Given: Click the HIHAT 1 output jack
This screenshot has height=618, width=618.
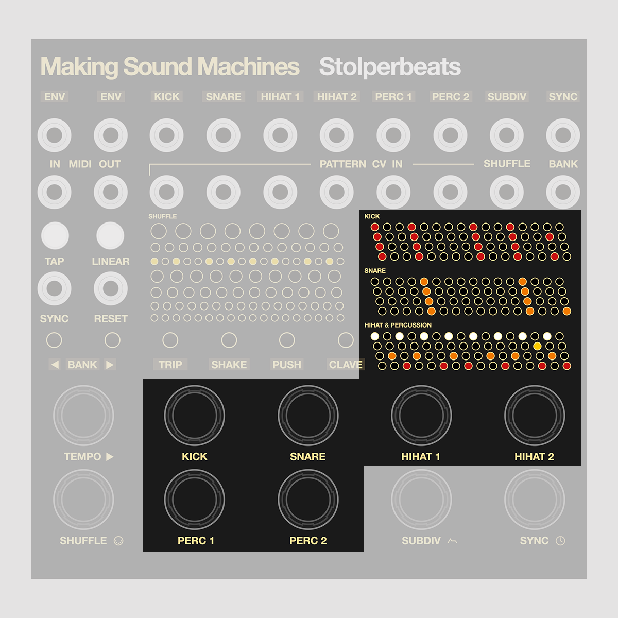Looking at the screenshot, I should tap(280, 135).
